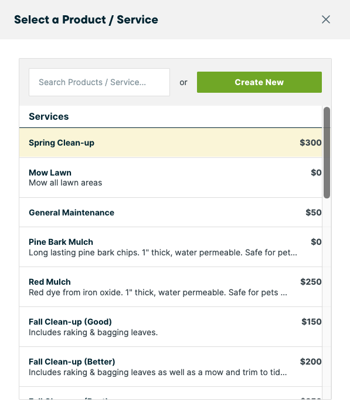Click the green Create New button
This screenshot has width=350, height=418.
[x=259, y=82]
